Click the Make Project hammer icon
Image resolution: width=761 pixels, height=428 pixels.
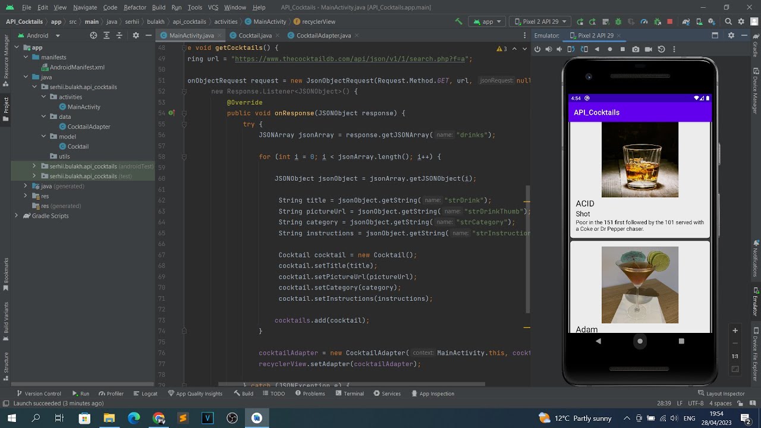click(458, 21)
